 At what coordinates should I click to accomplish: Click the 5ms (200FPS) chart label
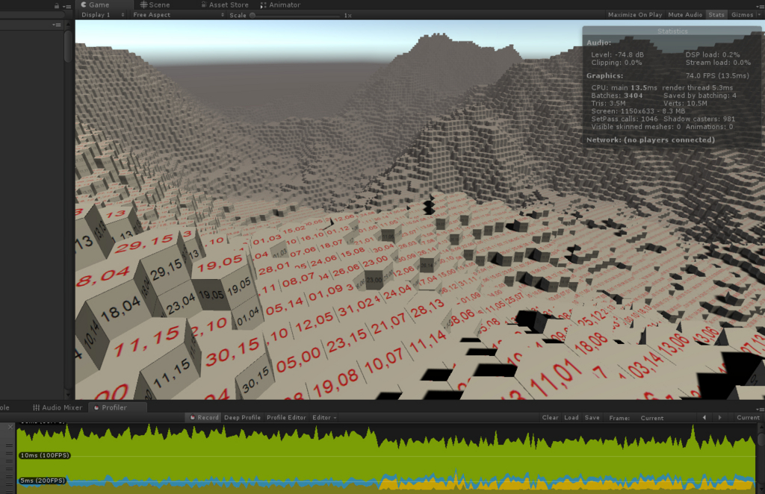(43, 481)
